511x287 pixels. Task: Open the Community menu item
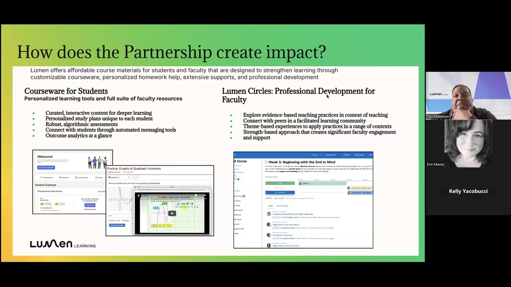tap(331, 155)
